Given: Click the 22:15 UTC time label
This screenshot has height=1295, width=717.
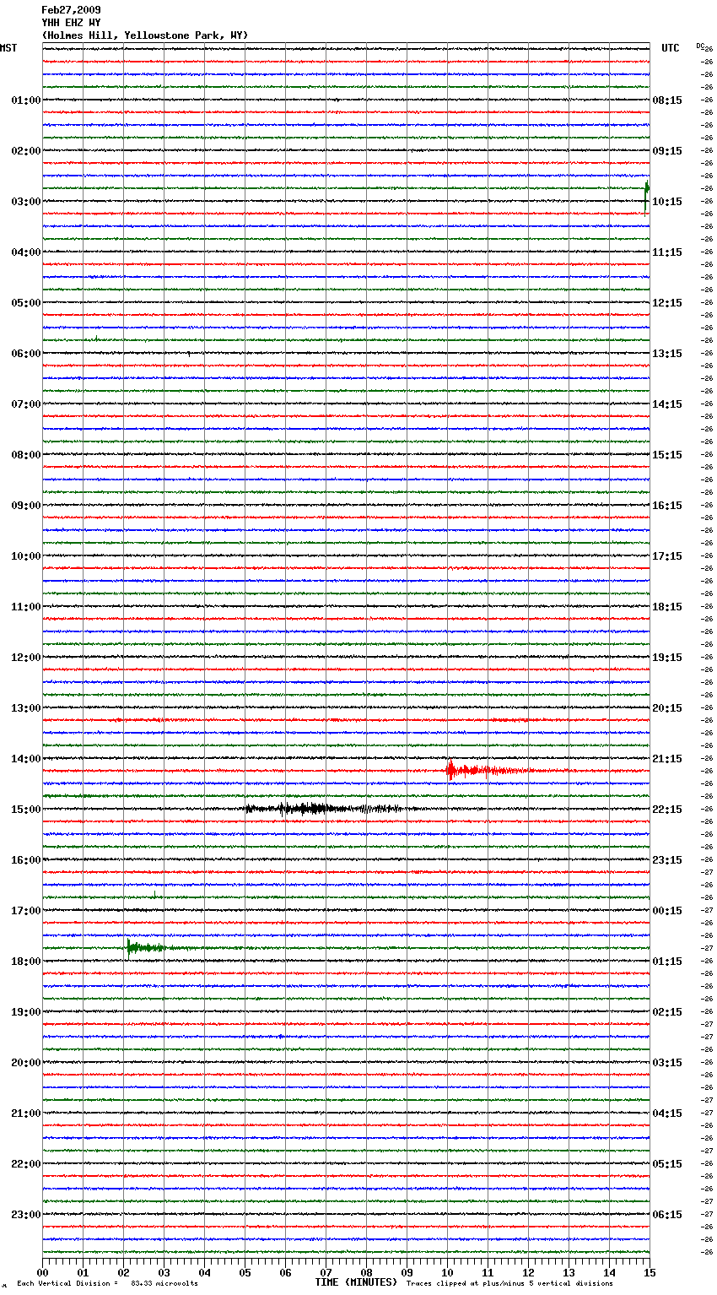Looking at the screenshot, I should 667,810.
